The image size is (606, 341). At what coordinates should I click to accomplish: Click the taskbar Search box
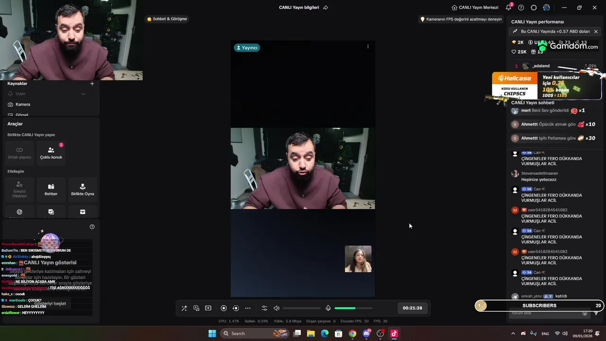pyautogui.click(x=256, y=333)
